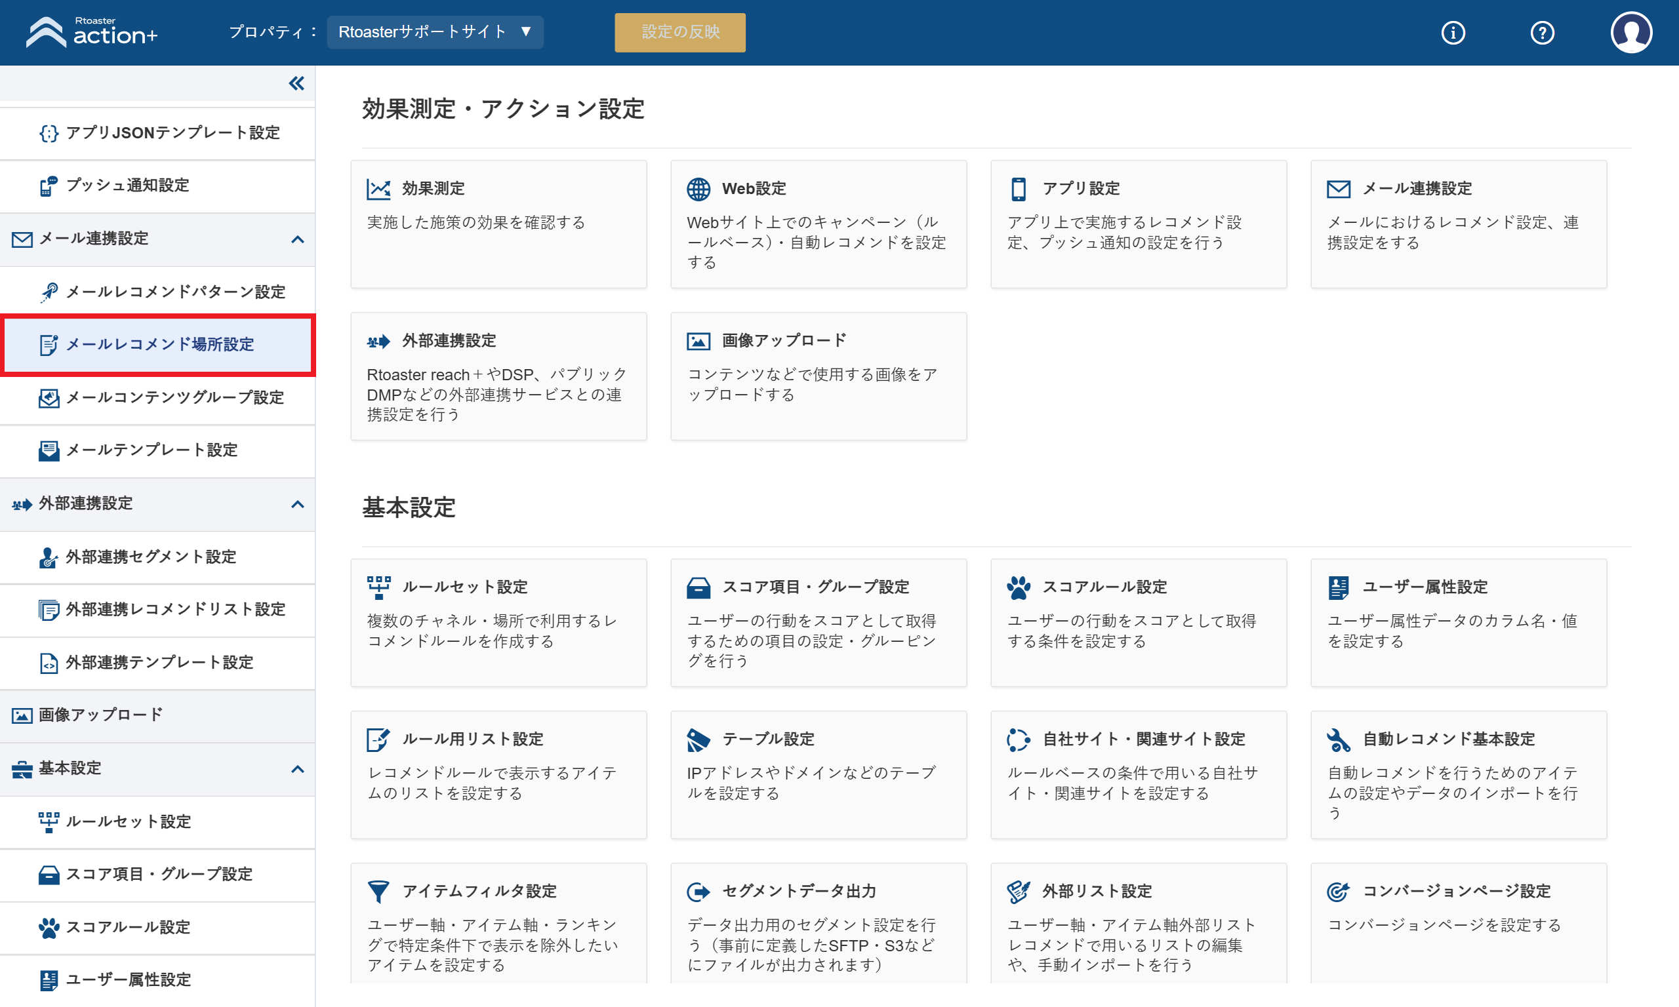1679x1007 pixels.
Task: Click the メール連携設定 card envelope icon
Action: [x=1339, y=189]
